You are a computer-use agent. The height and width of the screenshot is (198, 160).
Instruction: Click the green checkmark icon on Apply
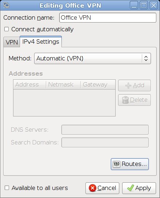(131, 188)
